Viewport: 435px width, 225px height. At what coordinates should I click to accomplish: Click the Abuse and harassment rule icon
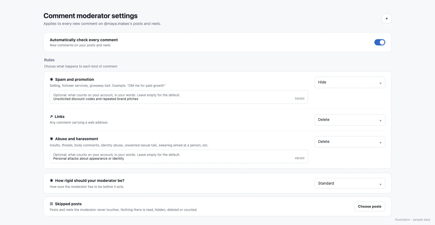click(x=51, y=139)
